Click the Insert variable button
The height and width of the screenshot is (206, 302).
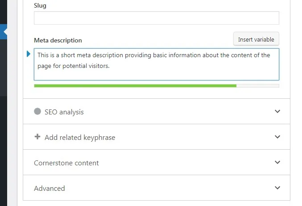click(x=256, y=39)
